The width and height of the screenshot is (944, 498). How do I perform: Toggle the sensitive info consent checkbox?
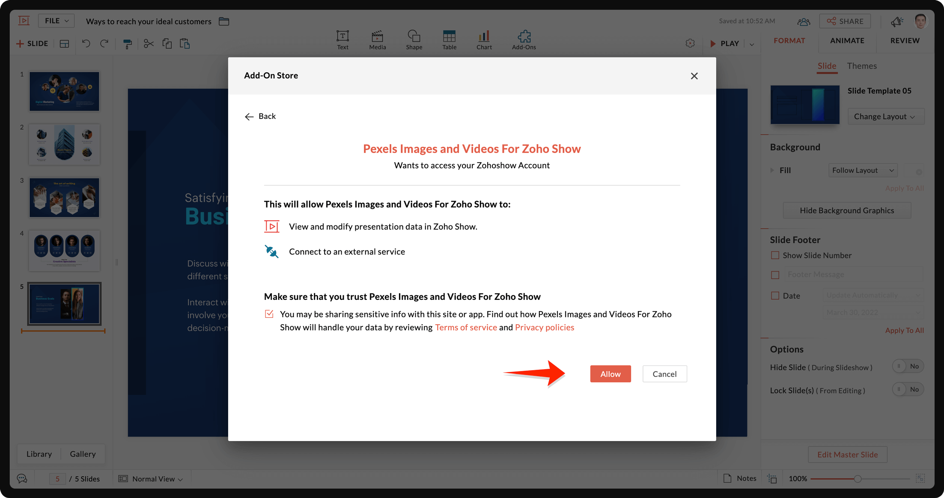[269, 314]
